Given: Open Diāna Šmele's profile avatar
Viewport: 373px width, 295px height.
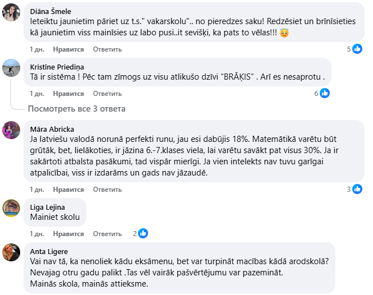Looking at the screenshot, I should pos(12,12).
